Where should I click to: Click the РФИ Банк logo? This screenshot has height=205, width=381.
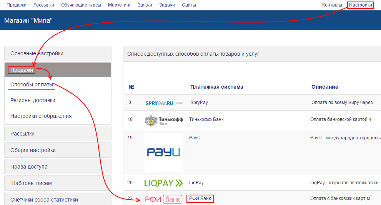(163, 199)
